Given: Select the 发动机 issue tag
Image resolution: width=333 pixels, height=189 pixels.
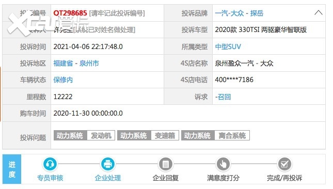Looking at the screenshot, I should click(x=101, y=135).
